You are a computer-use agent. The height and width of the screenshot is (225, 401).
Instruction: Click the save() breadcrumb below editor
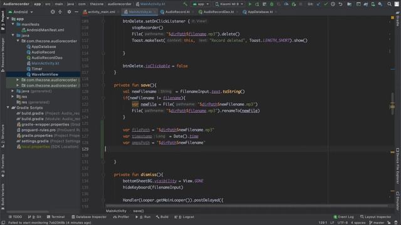138,211
